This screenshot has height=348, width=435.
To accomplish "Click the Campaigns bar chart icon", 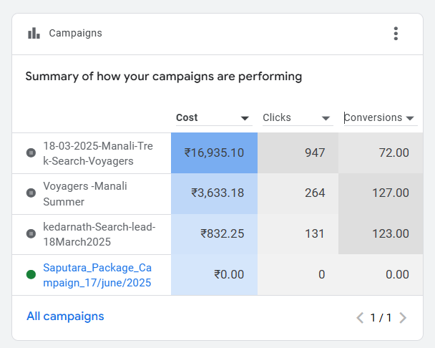I will [x=33, y=34].
